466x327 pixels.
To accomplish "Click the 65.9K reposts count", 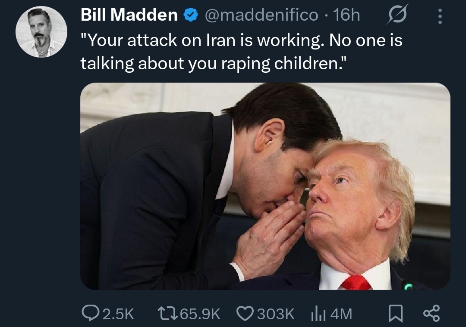I will (x=200, y=314).
